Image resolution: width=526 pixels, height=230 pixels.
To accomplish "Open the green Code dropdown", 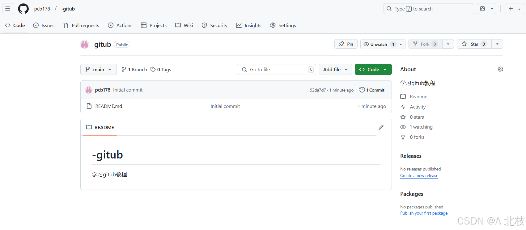I will point(373,69).
